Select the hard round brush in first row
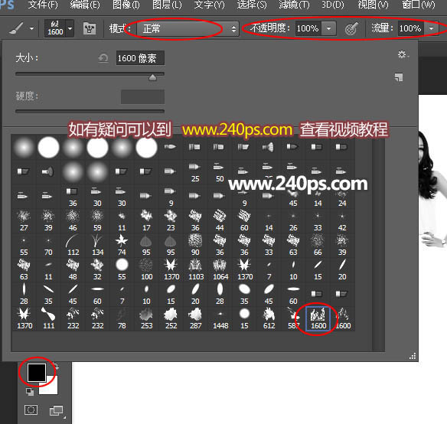Screen dimensions: 447x424 pyautogui.click(x=48, y=148)
